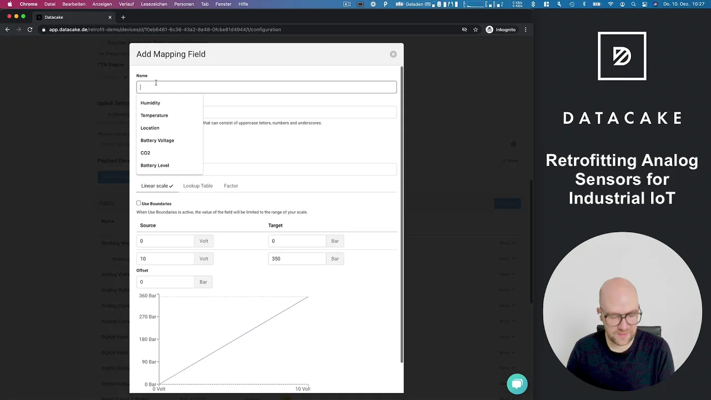Close the Add Mapping Field dialog
Viewport: 711px width, 400px height.
point(393,54)
